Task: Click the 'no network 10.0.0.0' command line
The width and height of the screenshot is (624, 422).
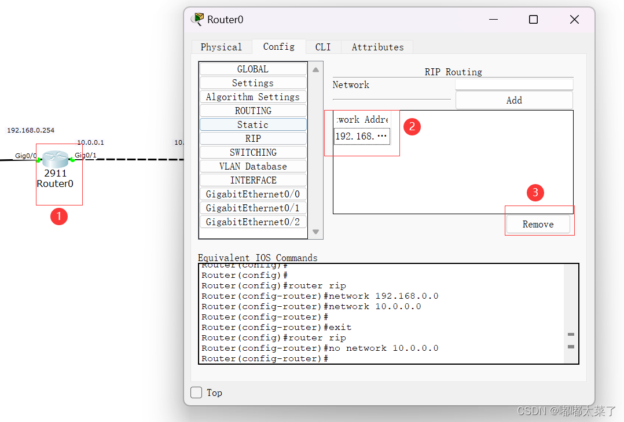Action: tap(320, 348)
